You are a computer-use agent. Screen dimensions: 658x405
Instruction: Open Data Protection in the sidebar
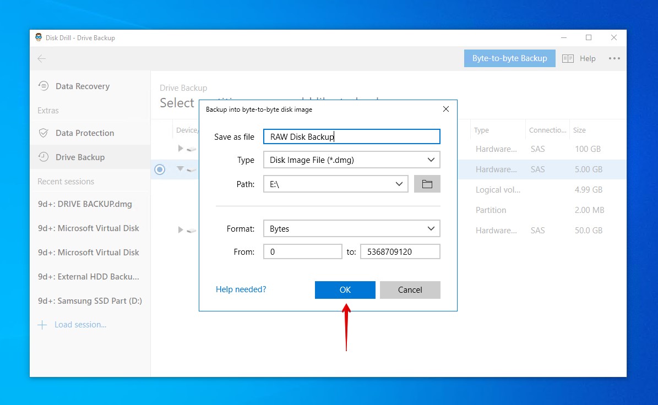point(85,133)
